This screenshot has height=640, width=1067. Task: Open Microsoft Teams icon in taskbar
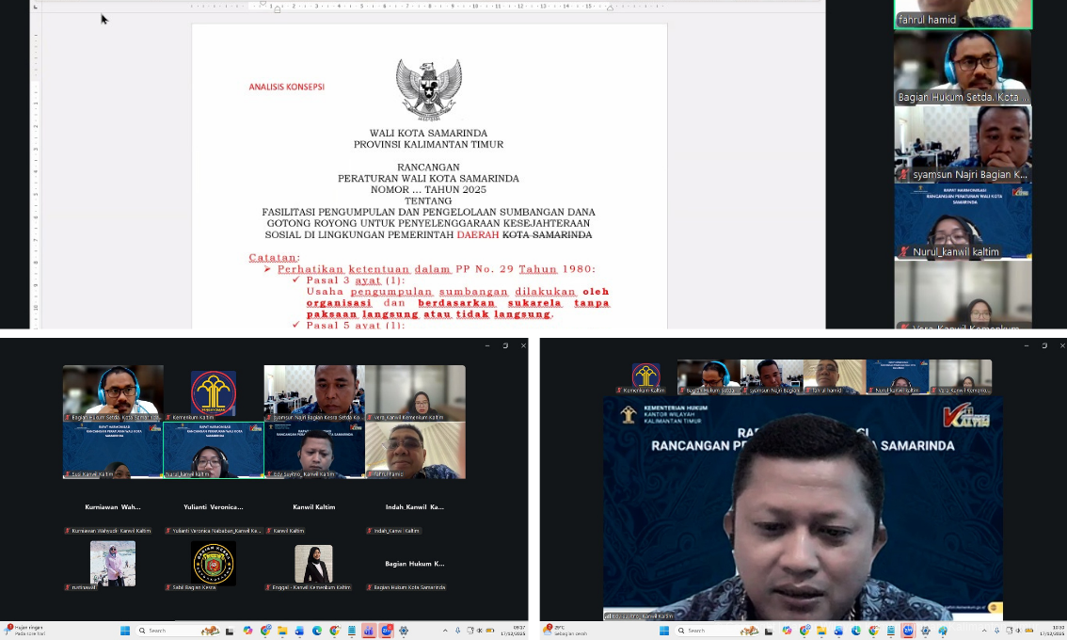click(x=369, y=631)
